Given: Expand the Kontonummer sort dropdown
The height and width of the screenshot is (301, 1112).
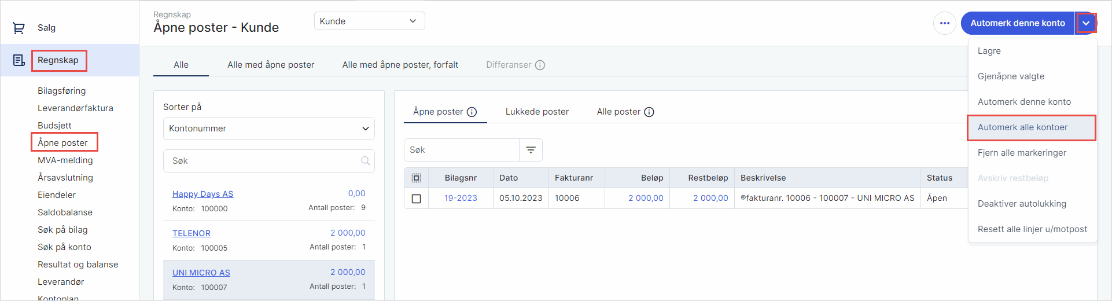Looking at the screenshot, I should coord(268,129).
